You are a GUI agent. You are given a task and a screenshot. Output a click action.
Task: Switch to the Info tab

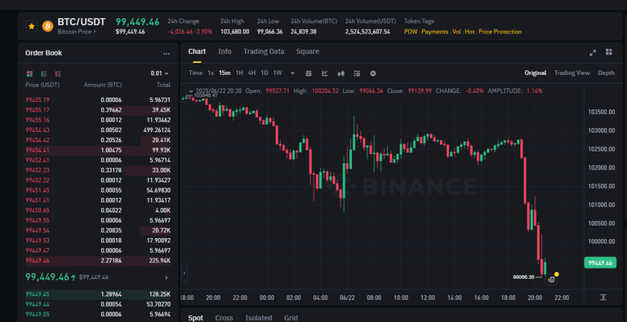click(x=225, y=51)
